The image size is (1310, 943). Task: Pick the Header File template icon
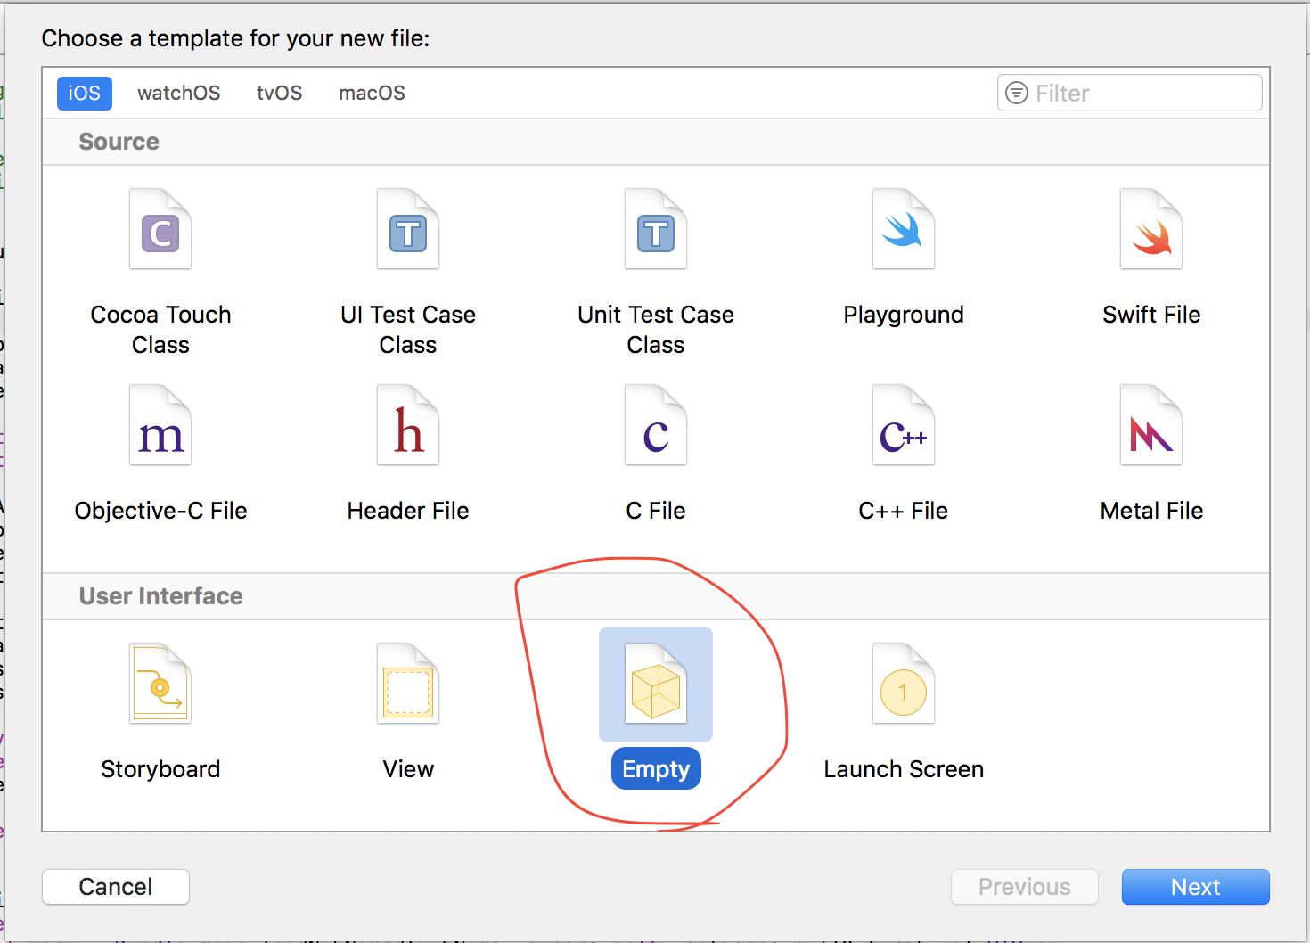pos(408,426)
